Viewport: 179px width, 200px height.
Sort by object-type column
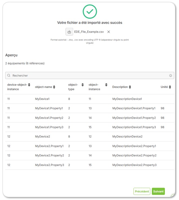[x=82, y=85]
